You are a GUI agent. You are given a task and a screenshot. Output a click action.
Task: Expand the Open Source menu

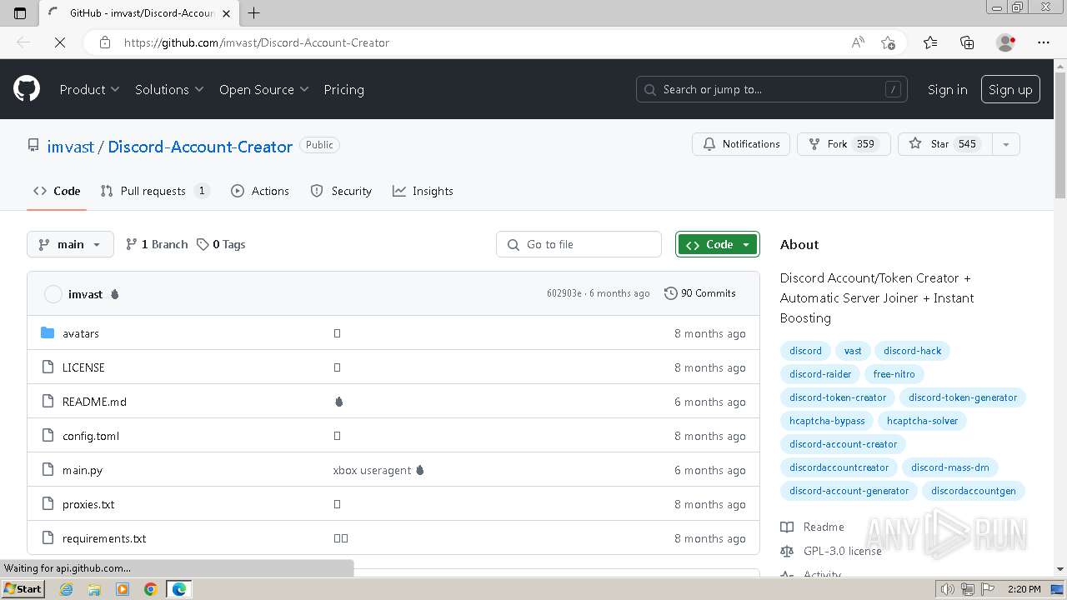(x=263, y=89)
